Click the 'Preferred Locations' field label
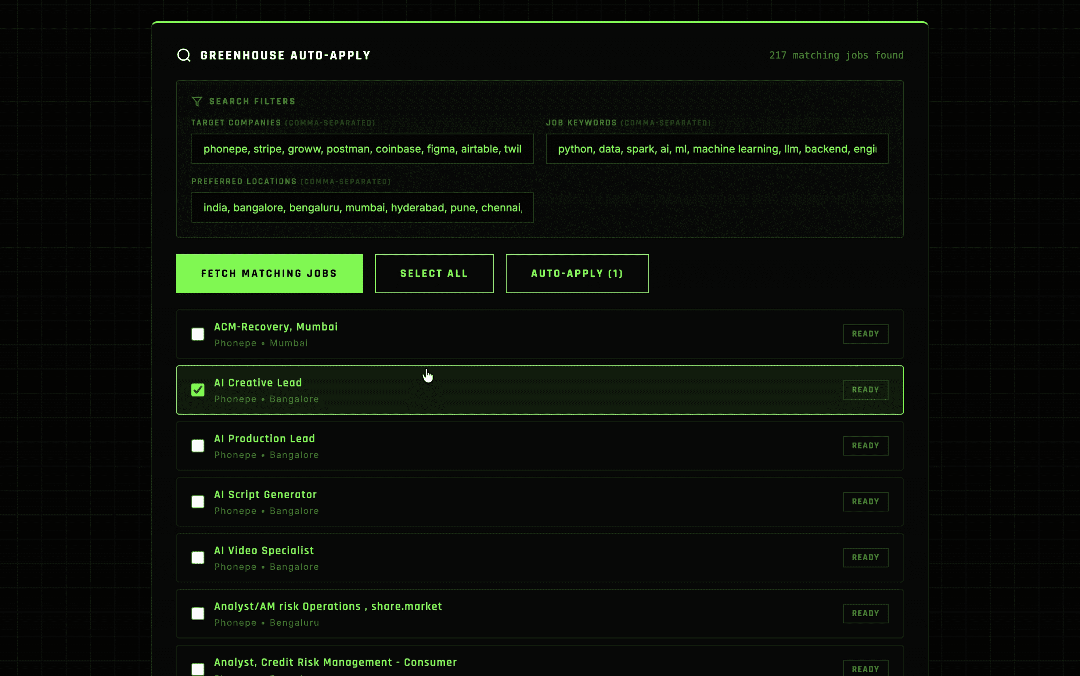 (244, 181)
